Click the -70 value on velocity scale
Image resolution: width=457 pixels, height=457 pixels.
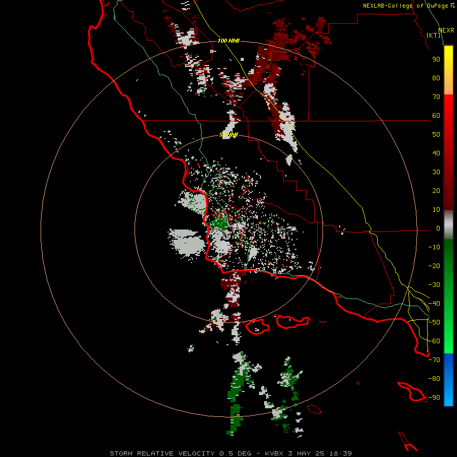[x=434, y=360]
